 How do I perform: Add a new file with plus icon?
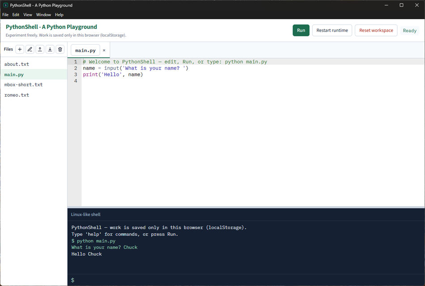(x=20, y=49)
